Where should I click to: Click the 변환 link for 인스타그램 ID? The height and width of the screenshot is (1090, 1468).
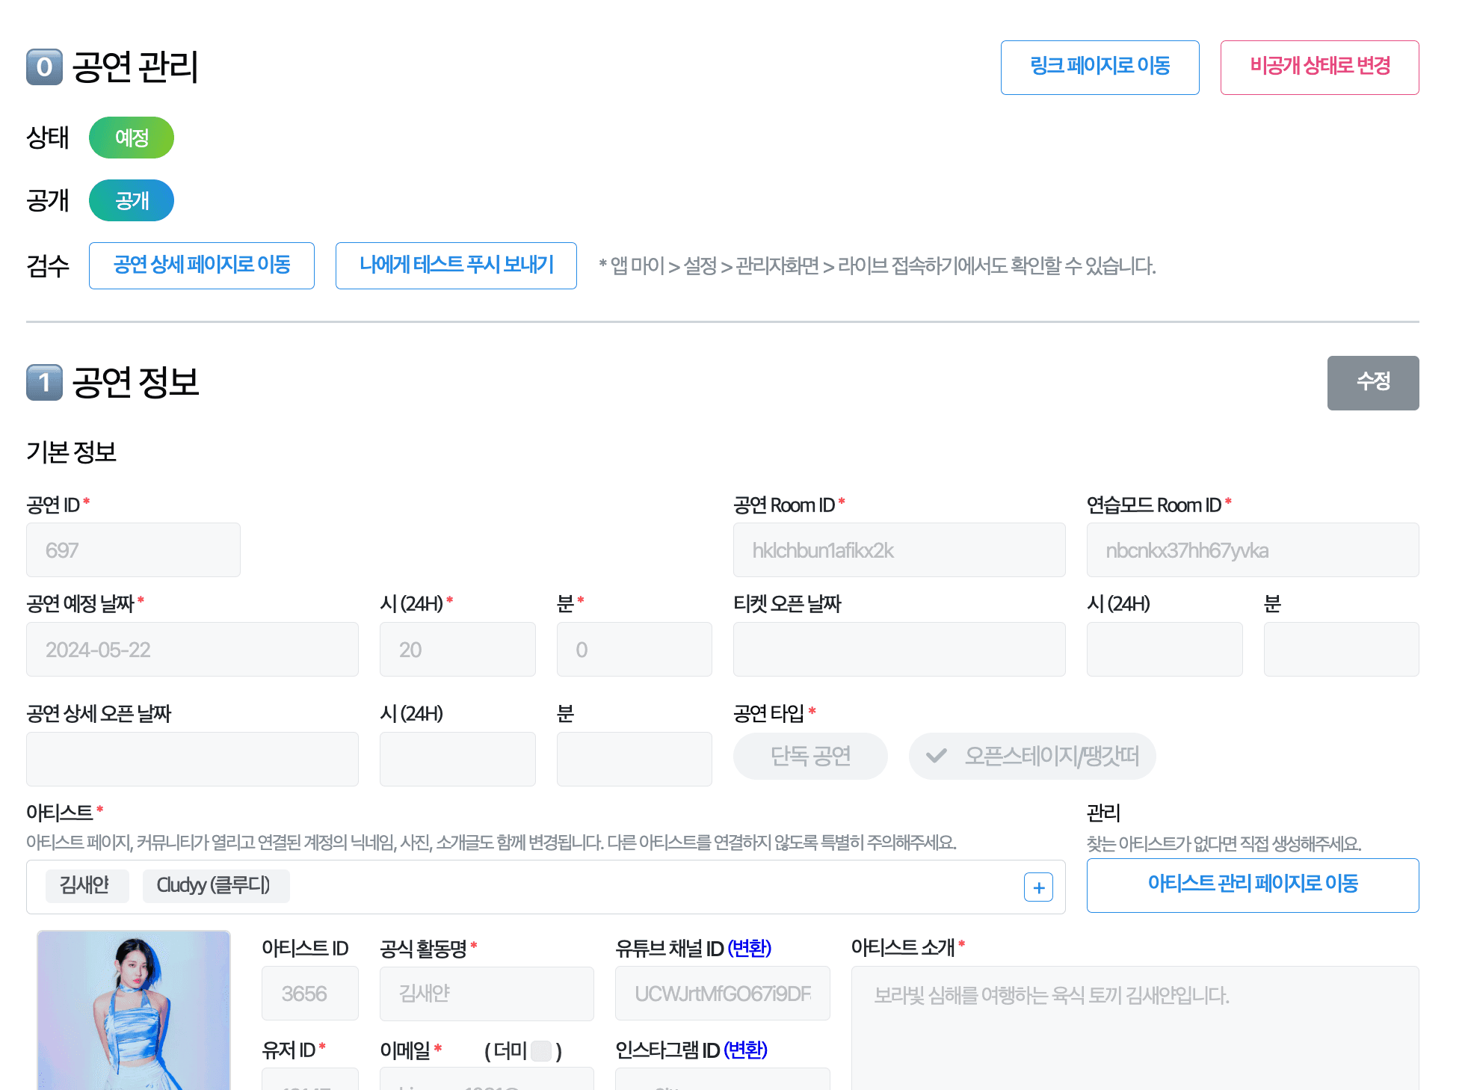point(745,1050)
